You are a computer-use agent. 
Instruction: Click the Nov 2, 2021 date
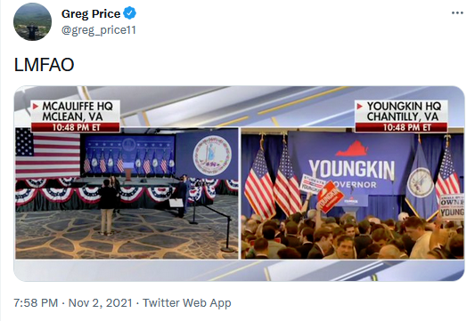[x=101, y=302]
